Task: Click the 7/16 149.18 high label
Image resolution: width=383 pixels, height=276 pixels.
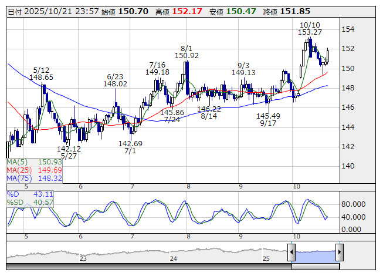Action: pyautogui.click(x=157, y=69)
